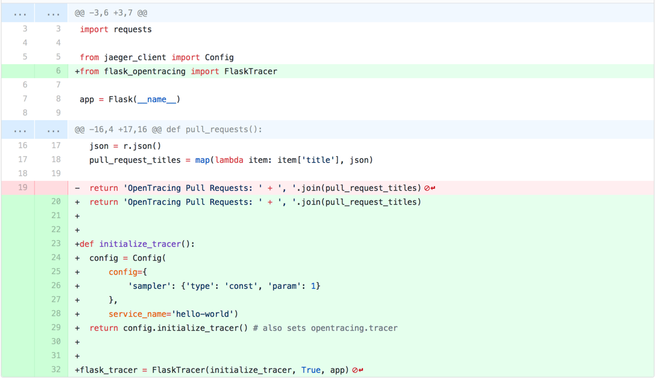
Task: Click 'from jaeger_client import Config'
Action: (x=157, y=57)
